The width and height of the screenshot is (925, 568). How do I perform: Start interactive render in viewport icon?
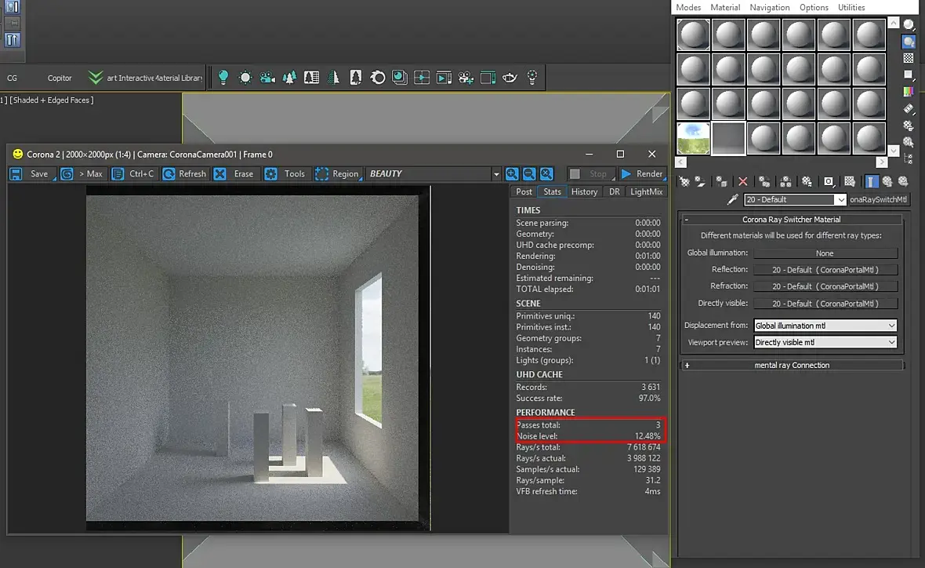pyautogui.click(x=422, y=78)
